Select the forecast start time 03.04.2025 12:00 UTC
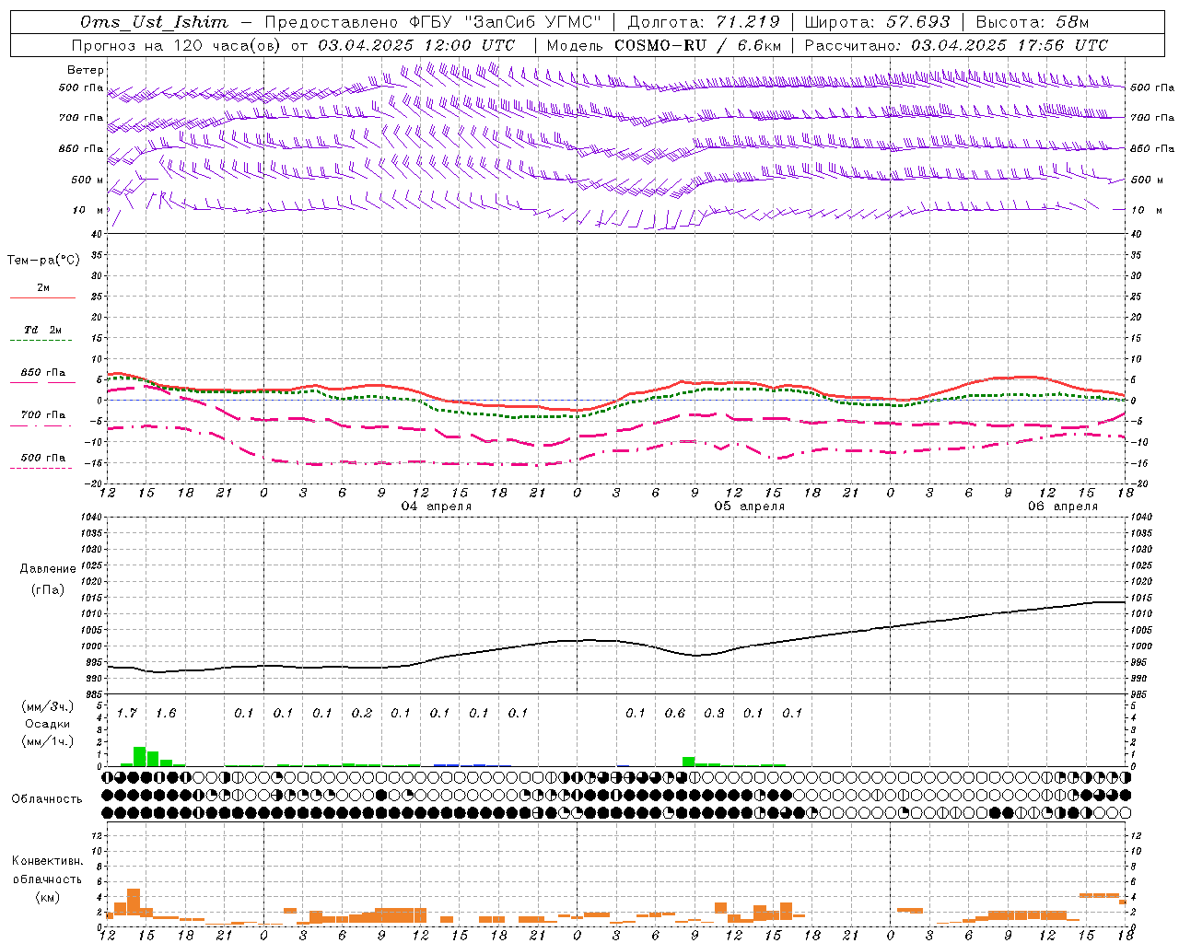 416,45
